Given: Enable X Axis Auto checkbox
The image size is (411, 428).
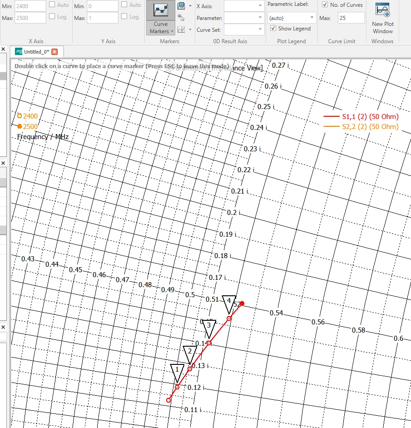Looking at the screenshot, I should pos(52,5).
